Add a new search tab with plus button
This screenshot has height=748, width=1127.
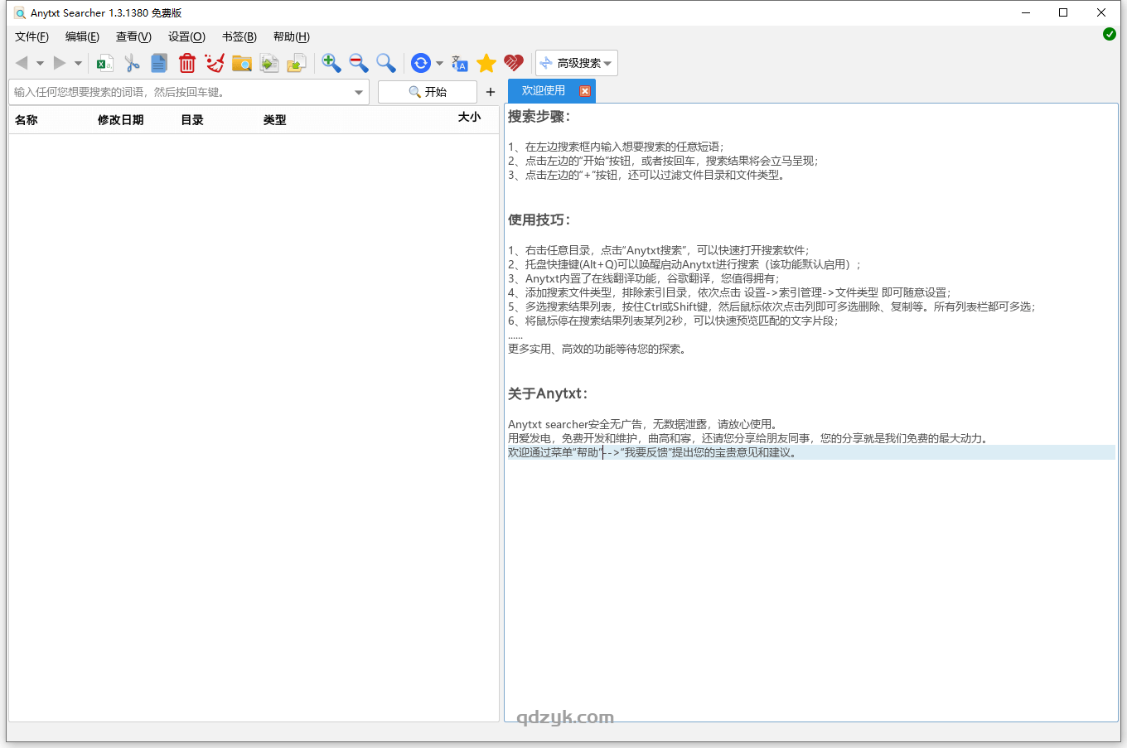(489, 92)
